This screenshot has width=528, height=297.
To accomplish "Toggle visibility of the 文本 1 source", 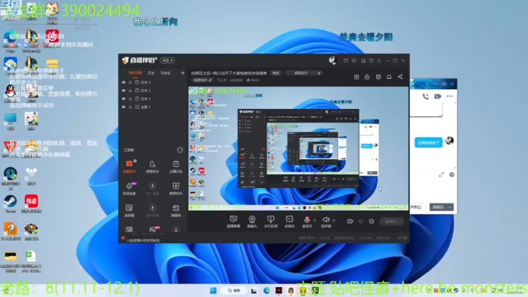I will 123,98.
